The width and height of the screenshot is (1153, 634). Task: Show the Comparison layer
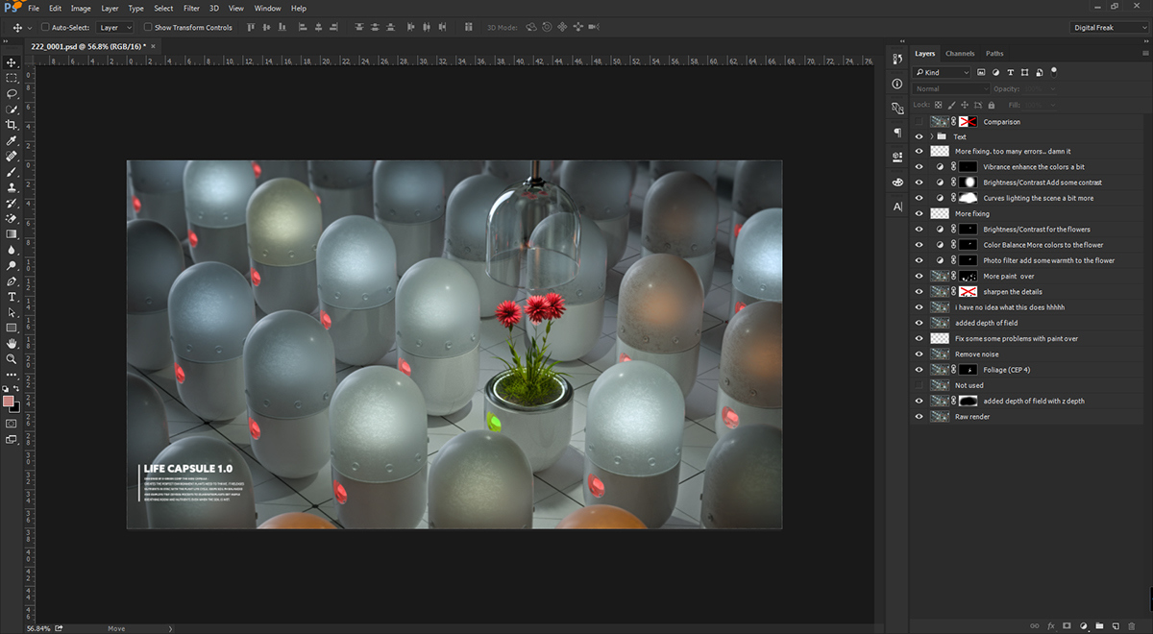coord(919,121)
